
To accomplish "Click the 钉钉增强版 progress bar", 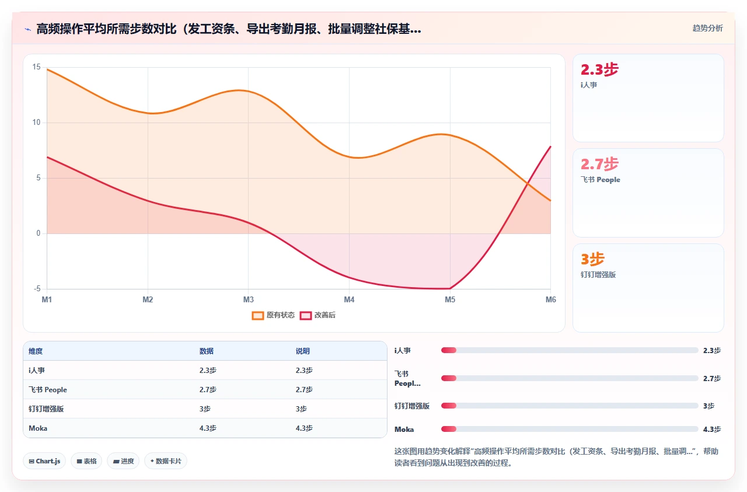I will pyautogui.click(x=570, y=406).
